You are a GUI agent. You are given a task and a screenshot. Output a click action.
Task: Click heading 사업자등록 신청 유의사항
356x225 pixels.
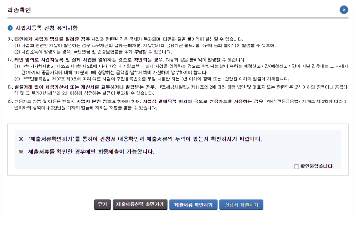[x=46, y=28]
